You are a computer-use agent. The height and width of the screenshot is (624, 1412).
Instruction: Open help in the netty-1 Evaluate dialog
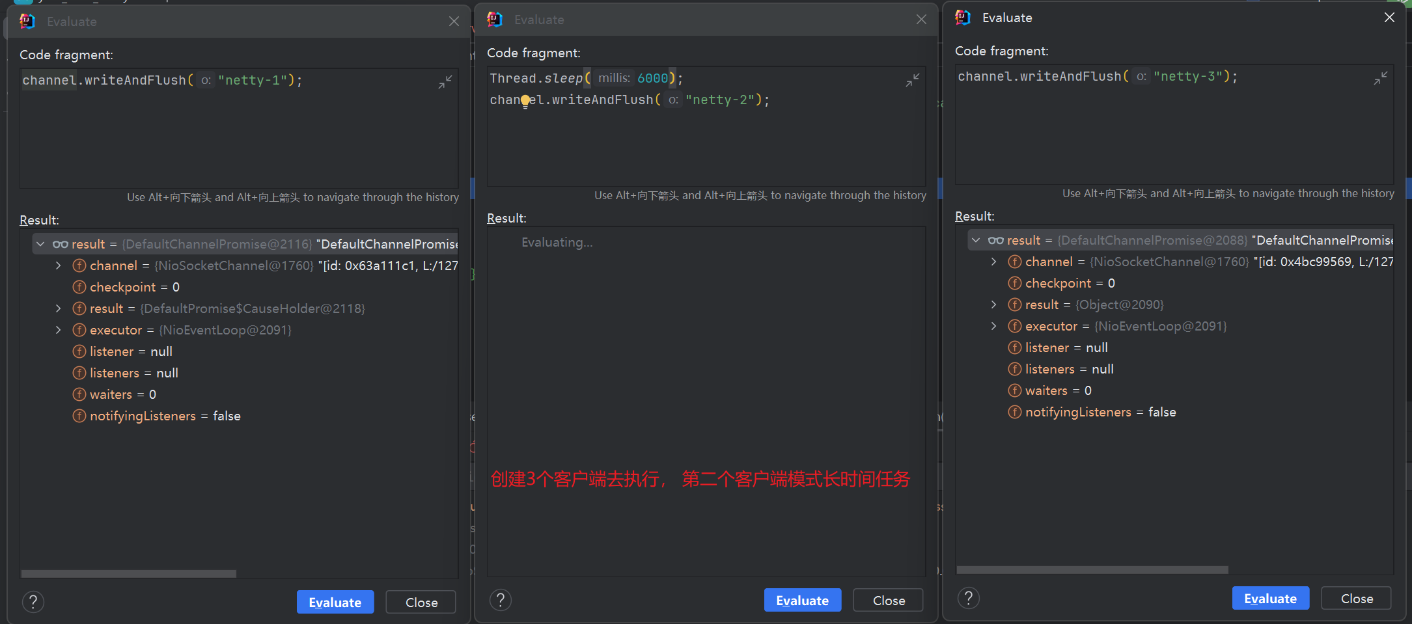click(x=33, y=602)
